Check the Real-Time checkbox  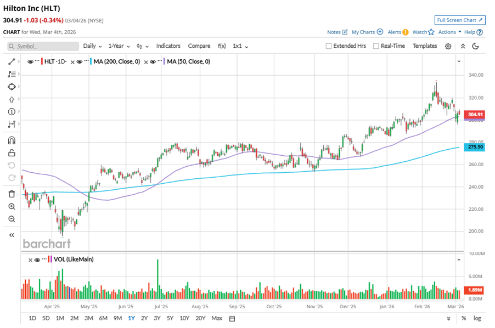pyautogui.click(x=376, y=47)
